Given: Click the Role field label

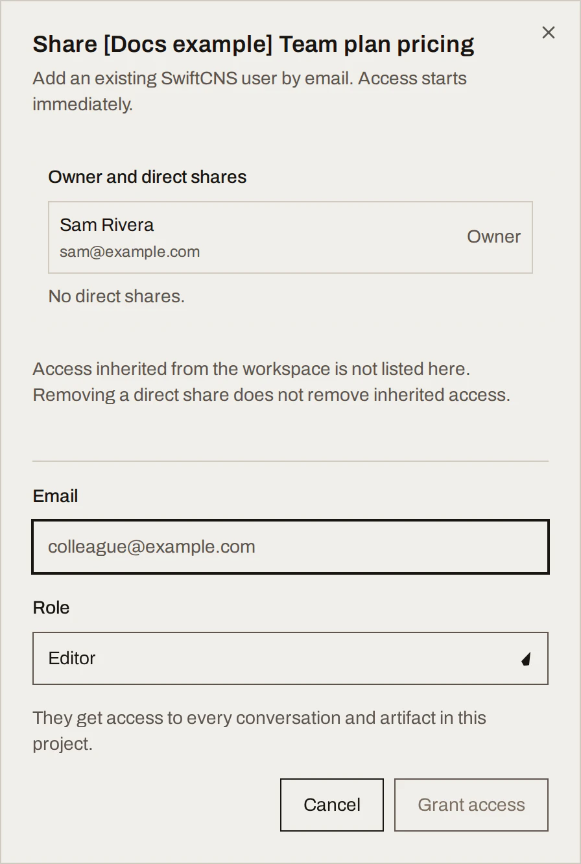Looking at the screenshot, I should 51,608.
